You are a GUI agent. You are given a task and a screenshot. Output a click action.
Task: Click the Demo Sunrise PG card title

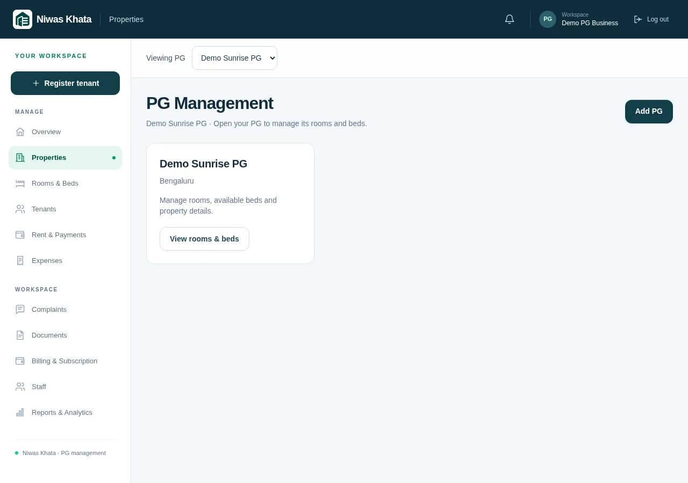(203, 164)
